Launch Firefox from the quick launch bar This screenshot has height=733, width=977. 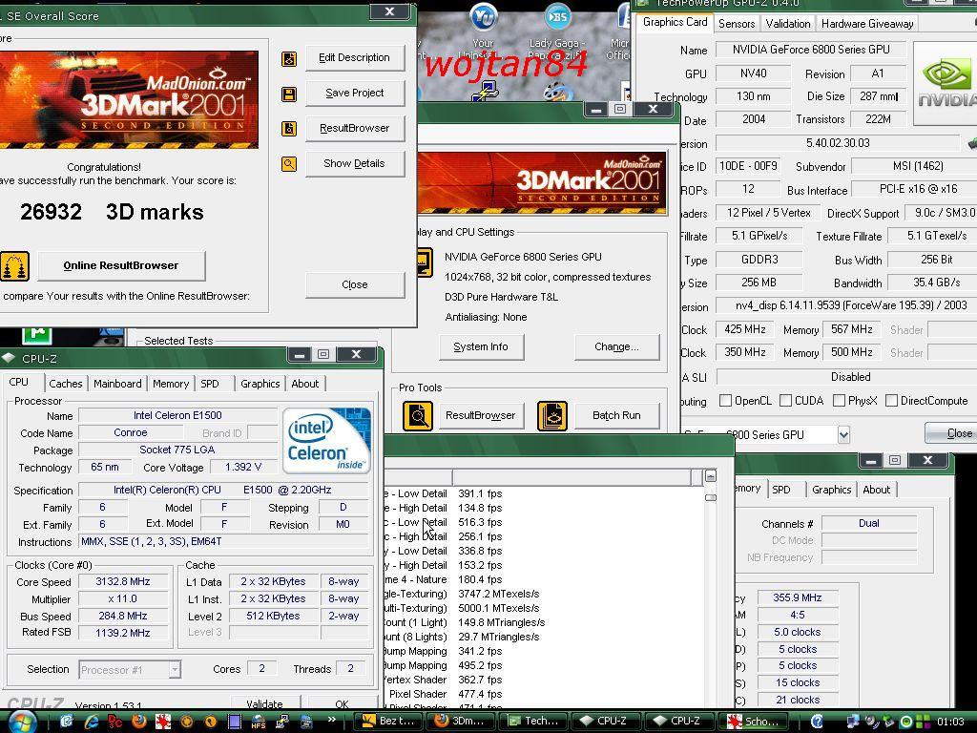coord(139,722)
